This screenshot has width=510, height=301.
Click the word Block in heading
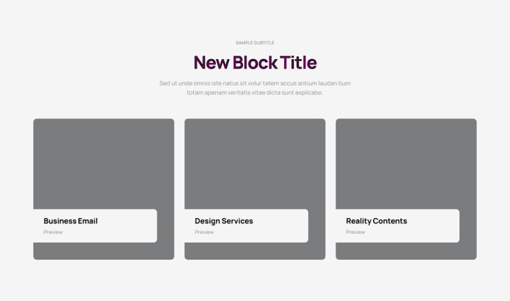[255, 62]
